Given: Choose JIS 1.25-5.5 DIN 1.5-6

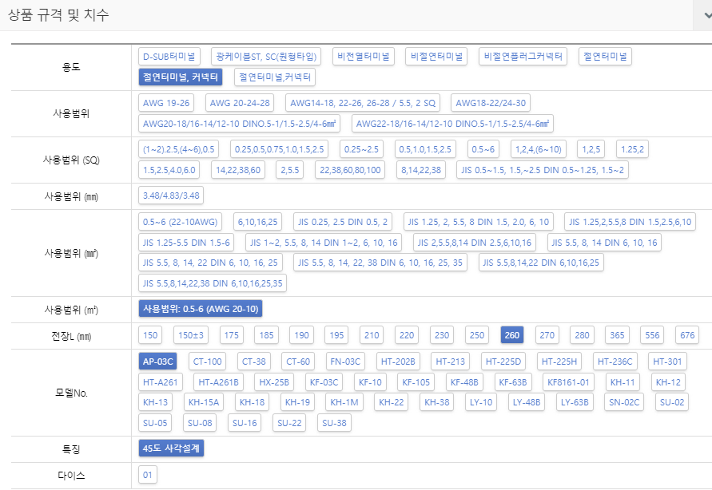Looking at the screenshot, I should coord(186,243).
